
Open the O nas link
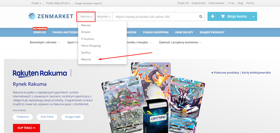coord(231,3)
